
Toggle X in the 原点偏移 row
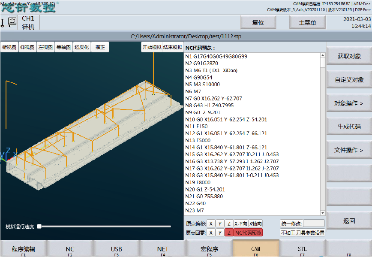(x=211, y=224)
